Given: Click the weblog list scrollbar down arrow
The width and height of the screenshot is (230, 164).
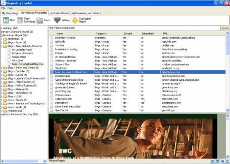Looking at the screenshot, I should point(228,110).
